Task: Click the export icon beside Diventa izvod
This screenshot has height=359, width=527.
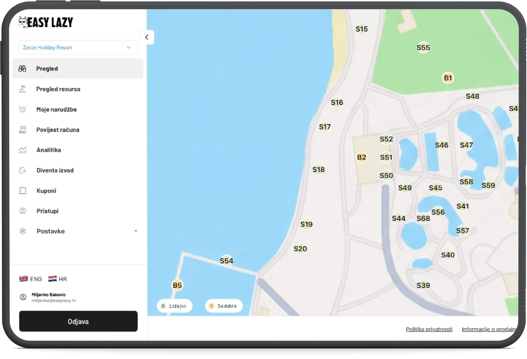Action: pos(22,170)
